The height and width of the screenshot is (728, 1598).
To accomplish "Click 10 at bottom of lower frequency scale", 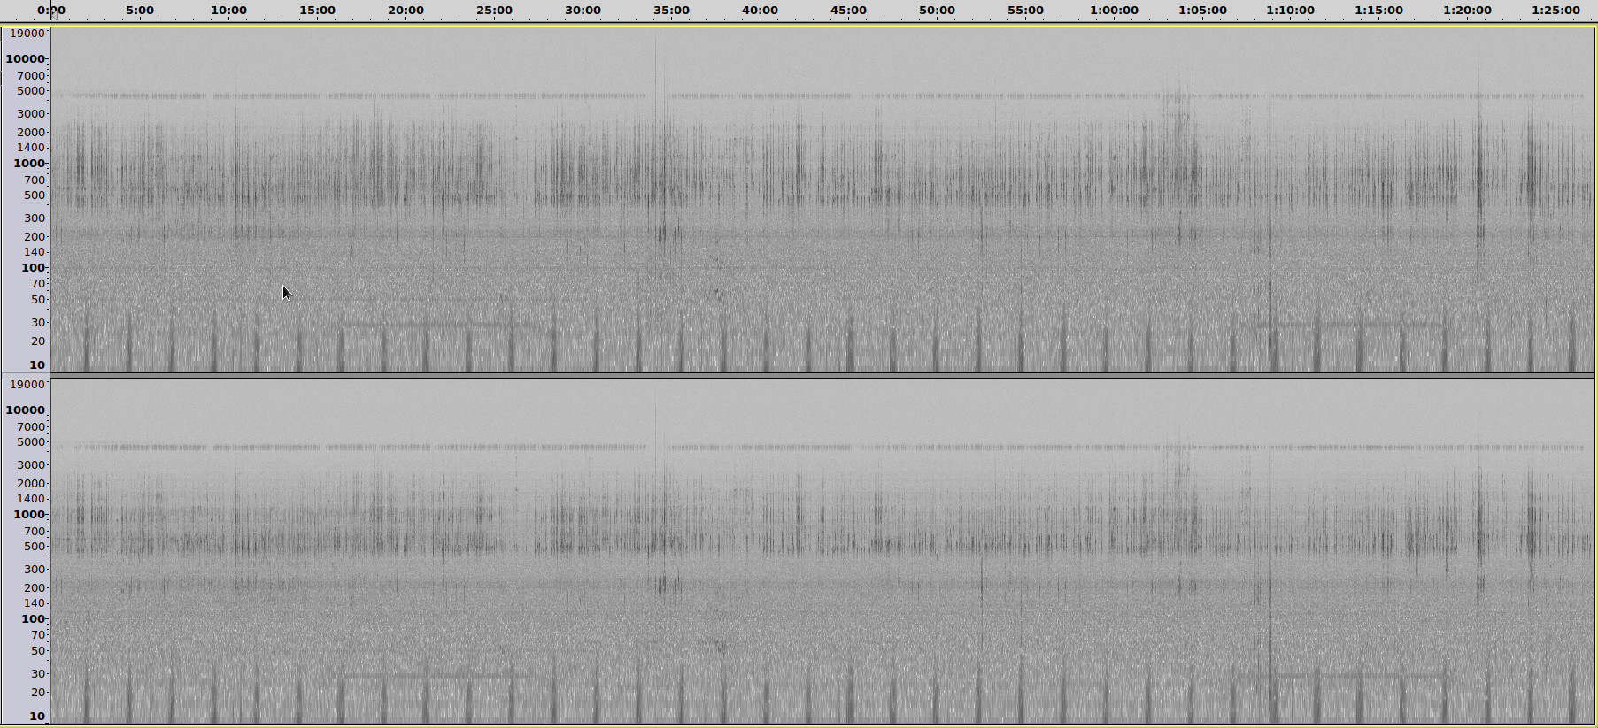I will point(36,716).
